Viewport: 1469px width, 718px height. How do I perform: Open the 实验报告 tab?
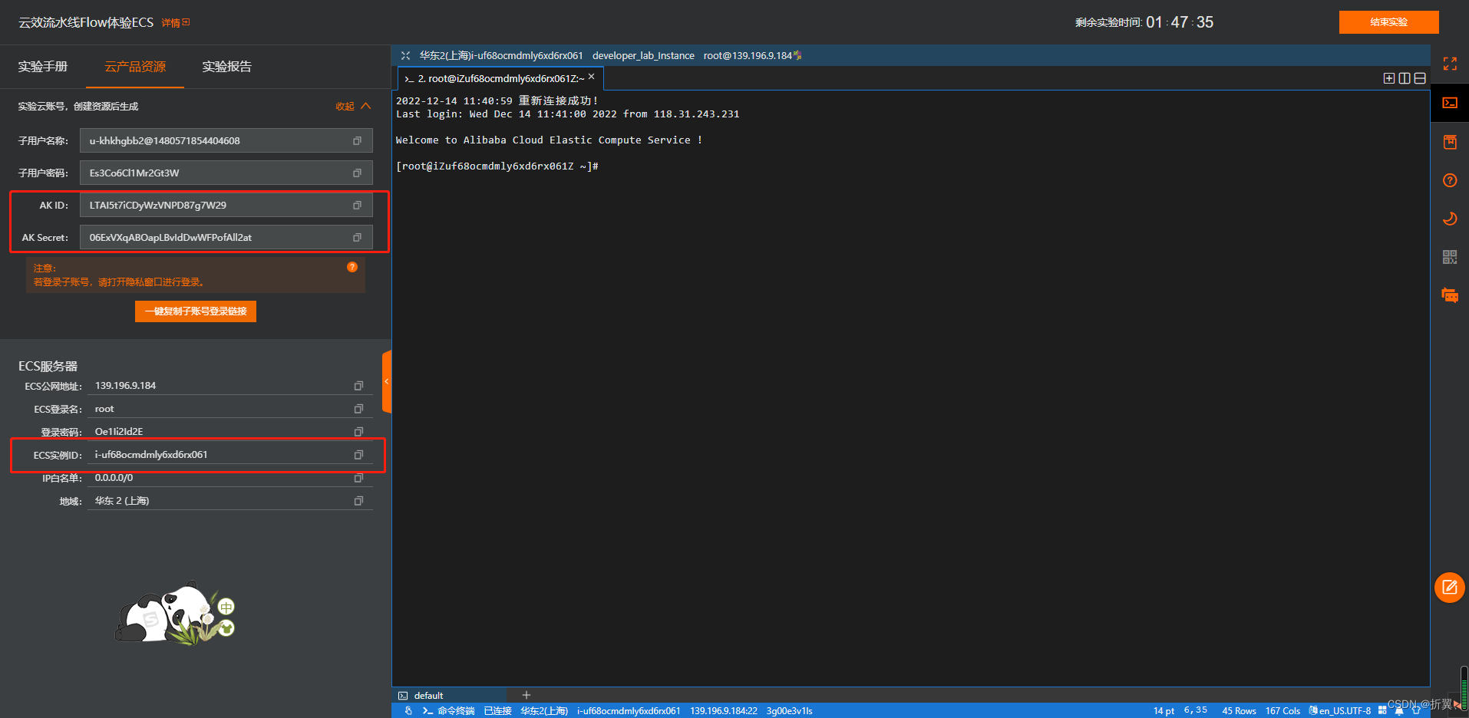click(x=226, y=67)
